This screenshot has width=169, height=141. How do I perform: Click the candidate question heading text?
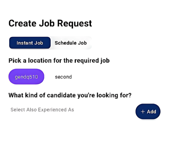(x=70, y=95)
